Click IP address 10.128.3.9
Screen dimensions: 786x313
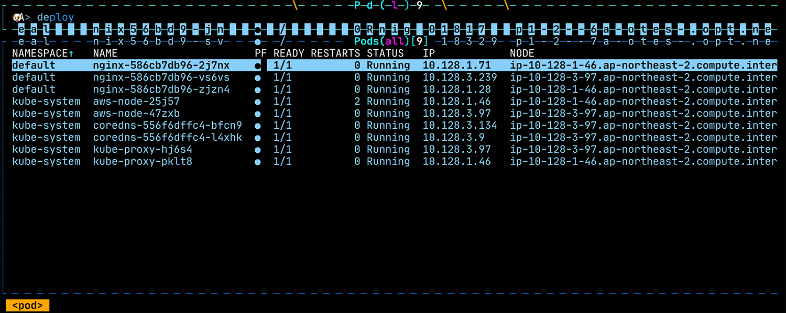pos(454,138)
